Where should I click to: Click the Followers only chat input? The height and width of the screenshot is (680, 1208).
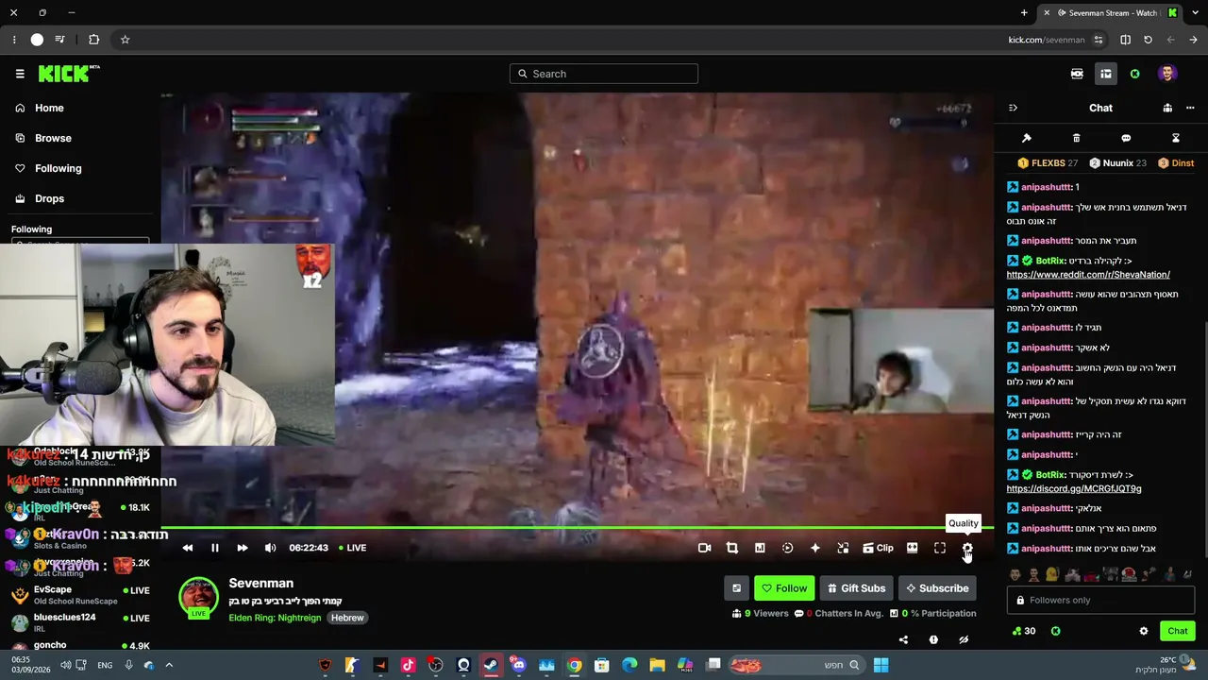[1100, 600]
